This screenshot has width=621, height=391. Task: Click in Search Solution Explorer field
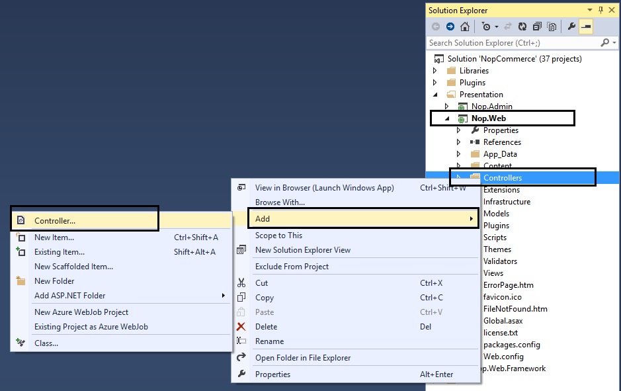[x=513, y=43]
